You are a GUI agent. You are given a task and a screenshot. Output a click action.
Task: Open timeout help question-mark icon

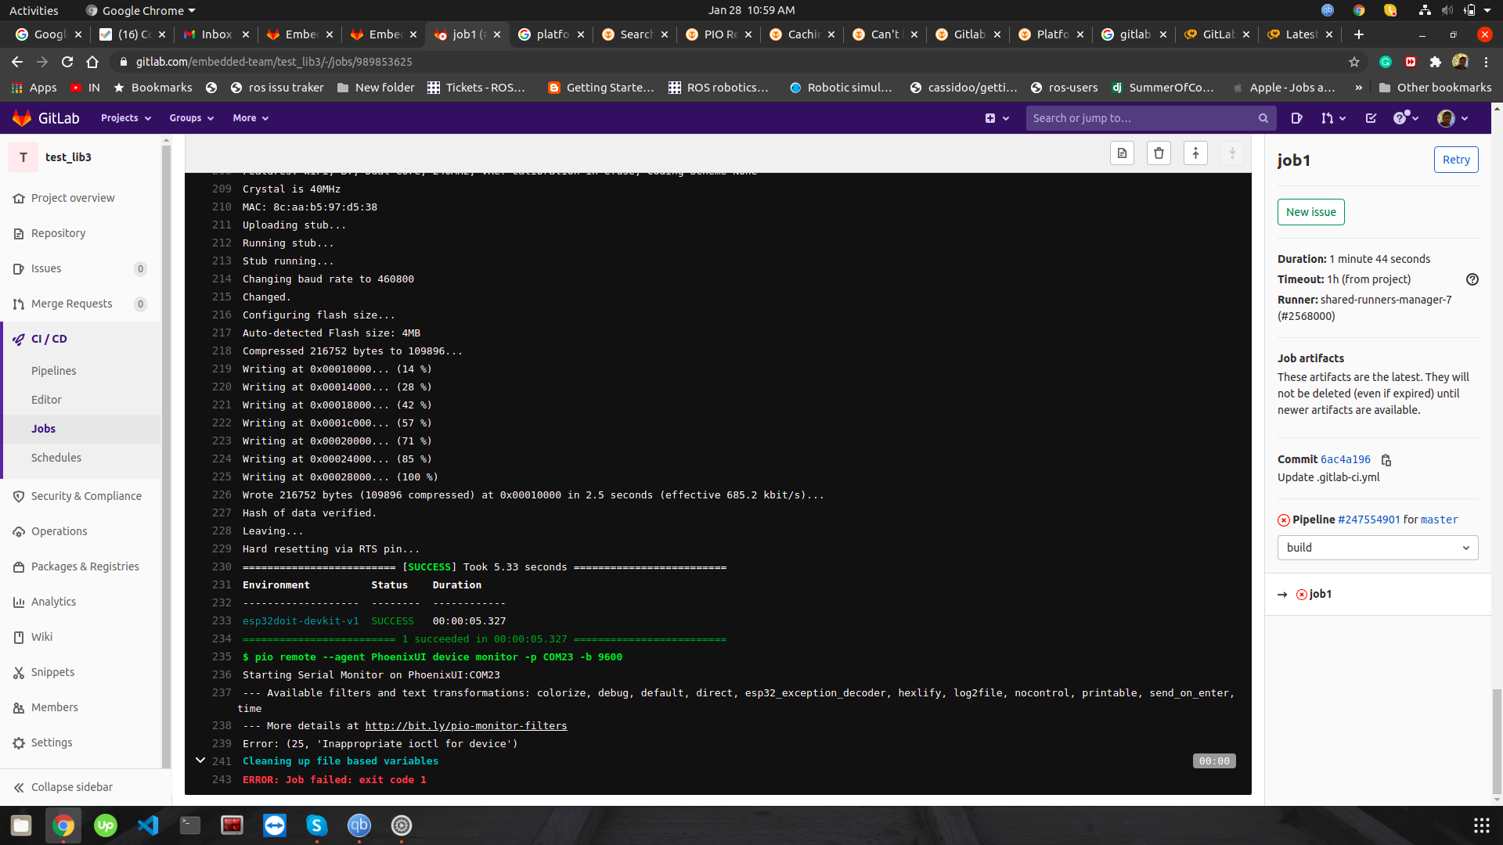[1472, 279]
